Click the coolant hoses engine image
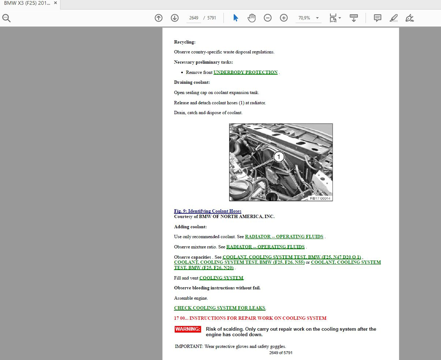 [x=281, y=162]
